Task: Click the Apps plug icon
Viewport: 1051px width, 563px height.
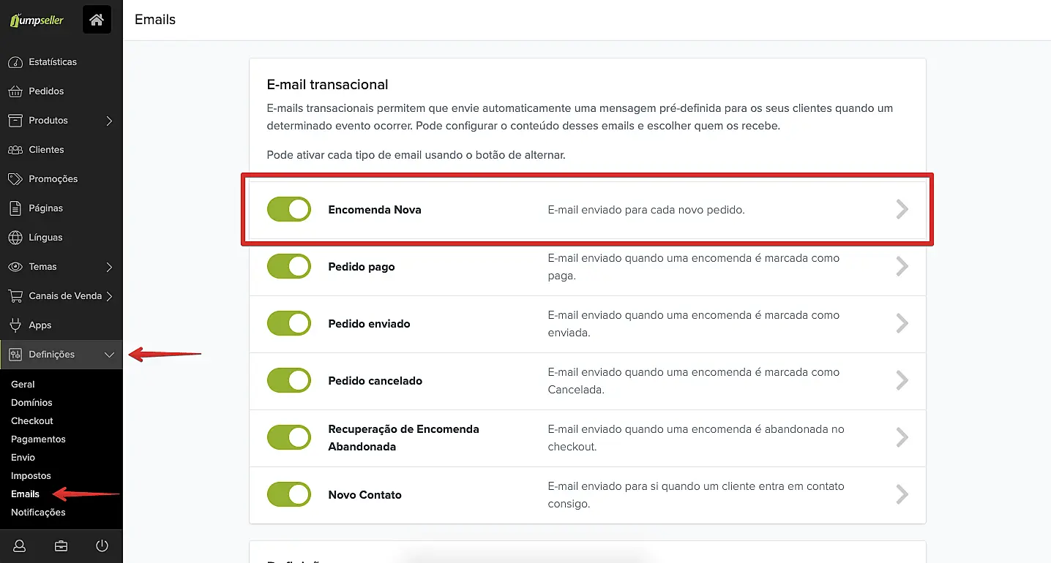Action: click(15, 325)
